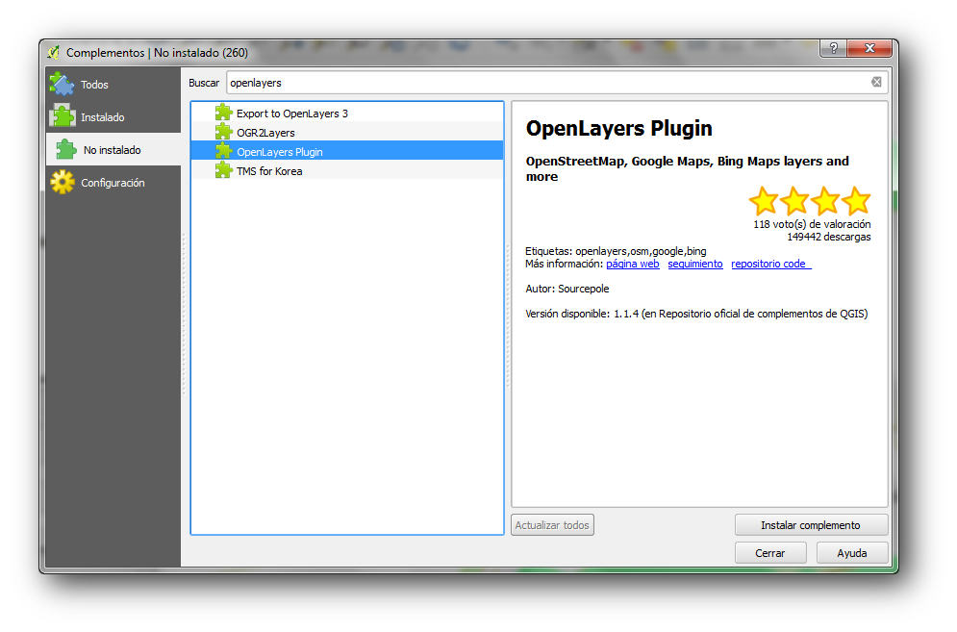
Task: Select OpenLayers Plugin in the list
Action: 346,151
